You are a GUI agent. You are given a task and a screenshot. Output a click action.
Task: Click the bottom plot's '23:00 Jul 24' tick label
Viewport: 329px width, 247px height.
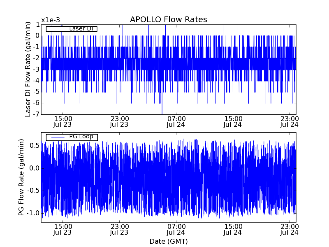[x=290, y=230]
